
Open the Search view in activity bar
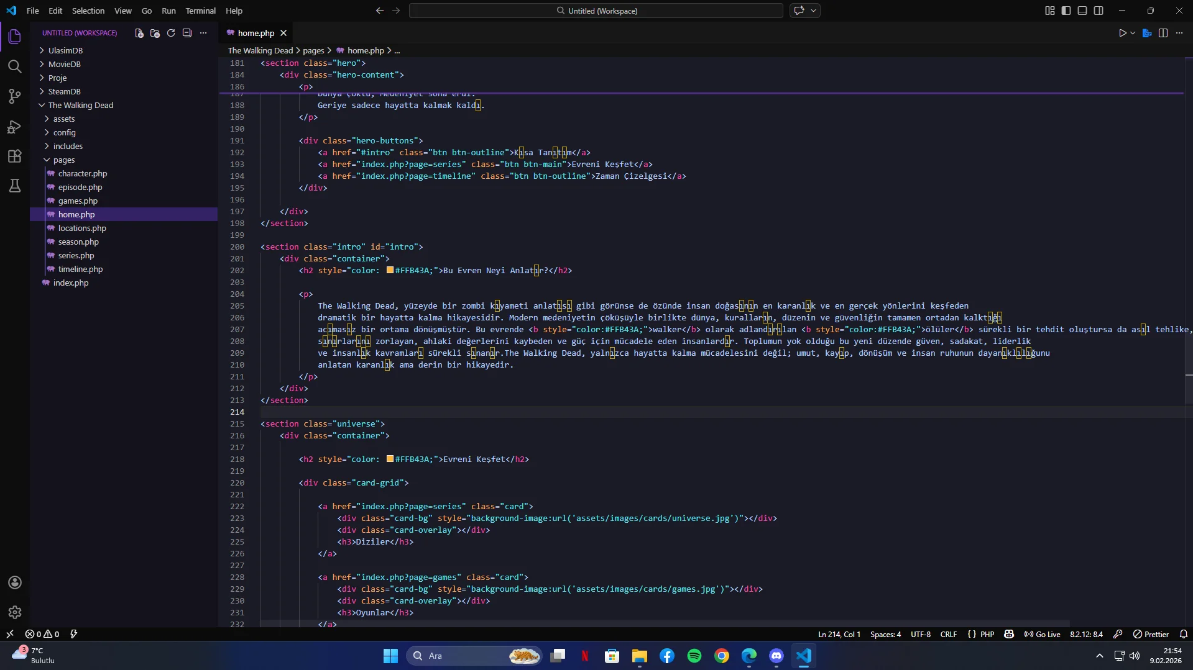click(x=15, y=66)
